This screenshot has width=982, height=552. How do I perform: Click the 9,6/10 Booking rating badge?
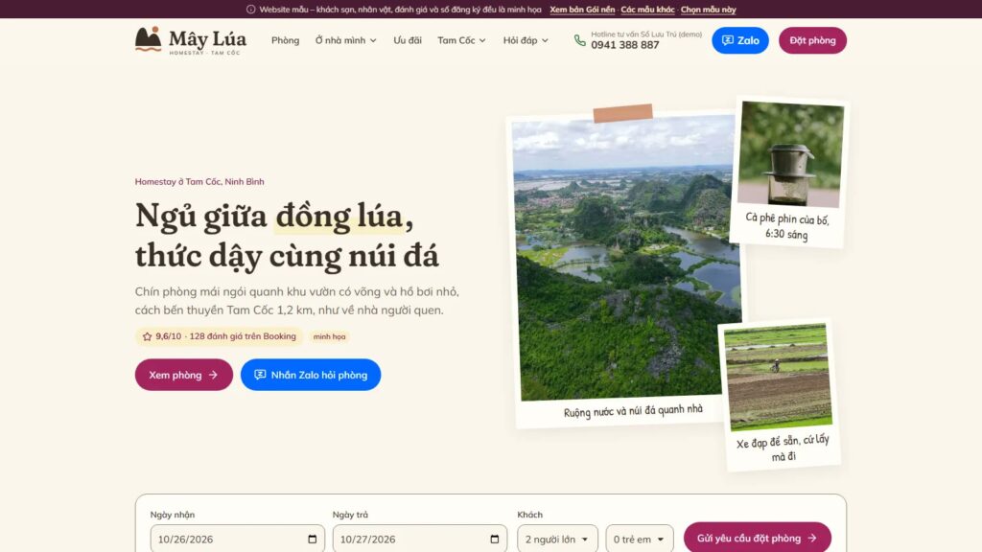tap(220, 336)
